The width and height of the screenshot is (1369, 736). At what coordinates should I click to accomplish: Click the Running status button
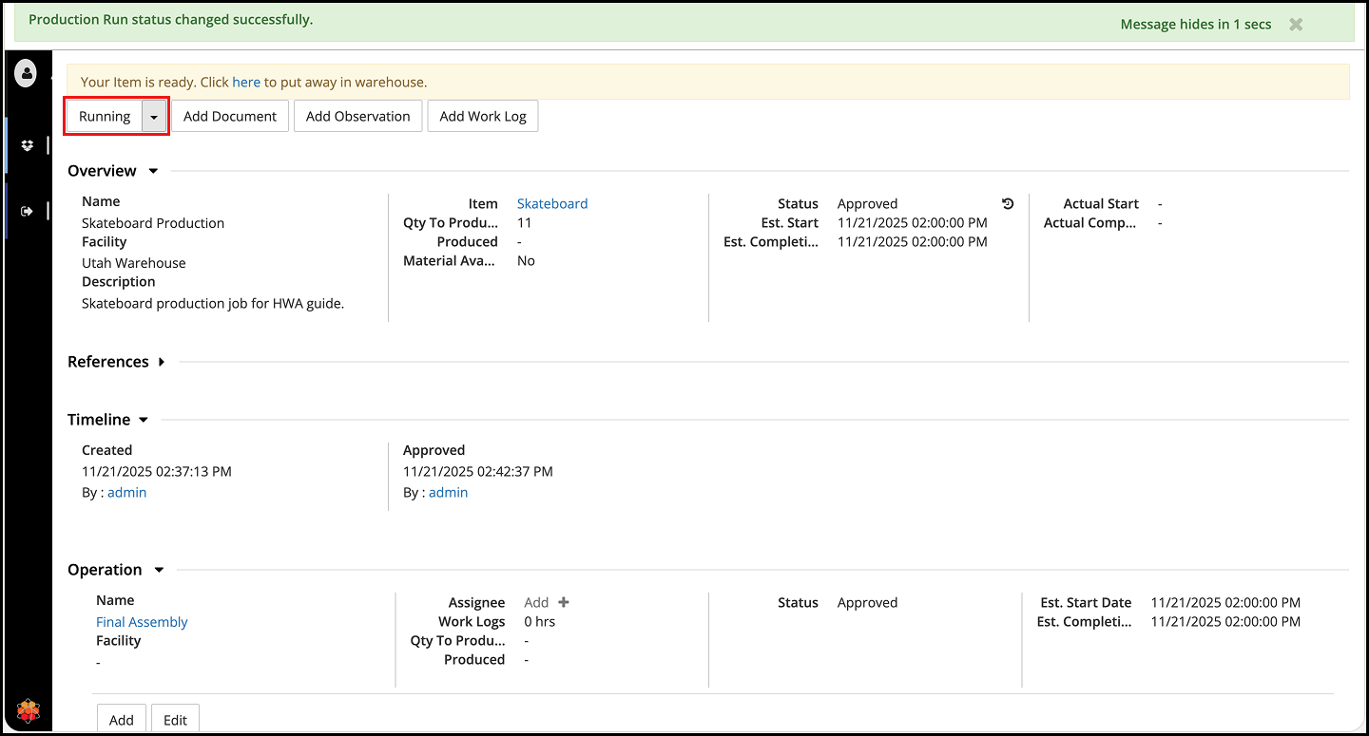coord(105,117)
